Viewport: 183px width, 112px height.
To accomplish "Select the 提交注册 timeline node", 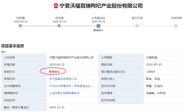I will click(137, 26).
